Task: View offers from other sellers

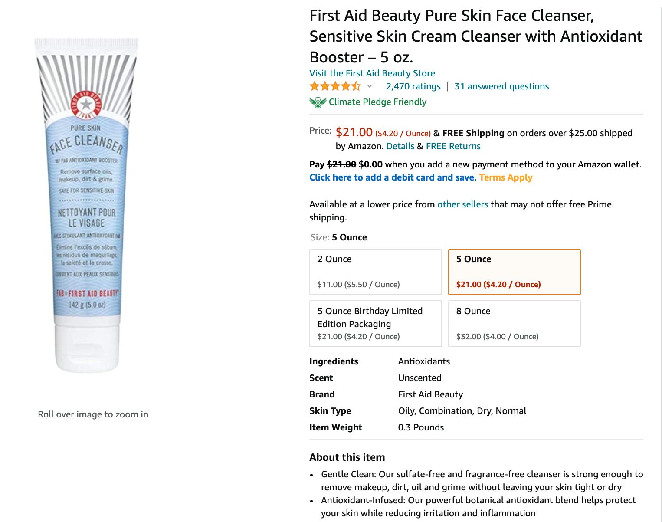Action: click(462, 204)
